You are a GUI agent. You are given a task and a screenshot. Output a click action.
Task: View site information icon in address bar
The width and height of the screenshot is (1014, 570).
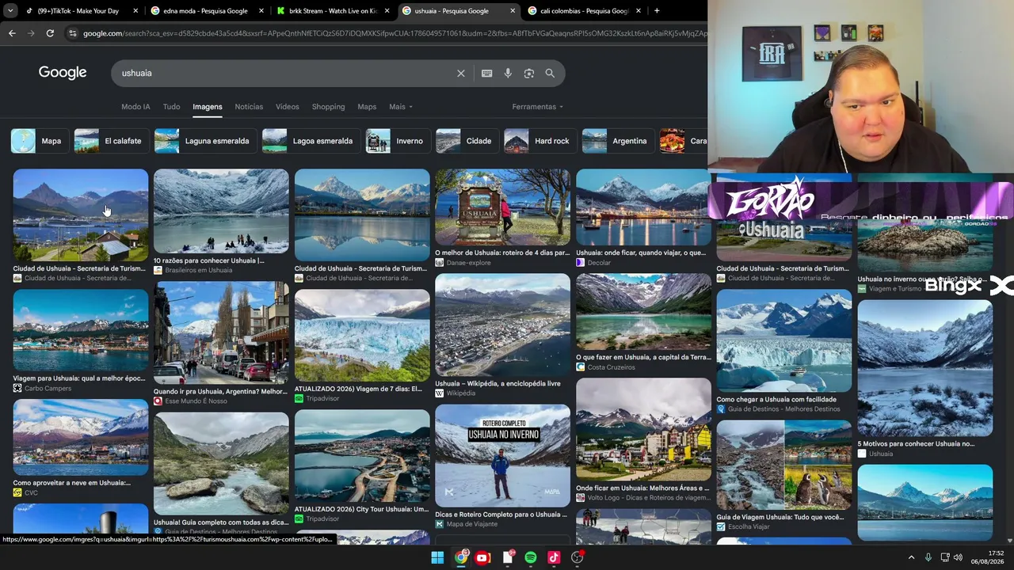(x=73, y=33)
